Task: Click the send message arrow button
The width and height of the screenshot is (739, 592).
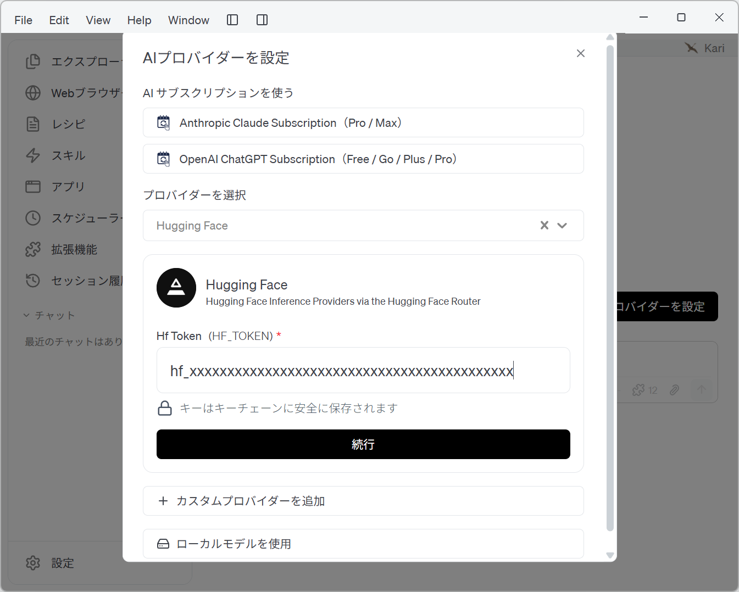Action: pyautogui.click(x=702, y=390)
